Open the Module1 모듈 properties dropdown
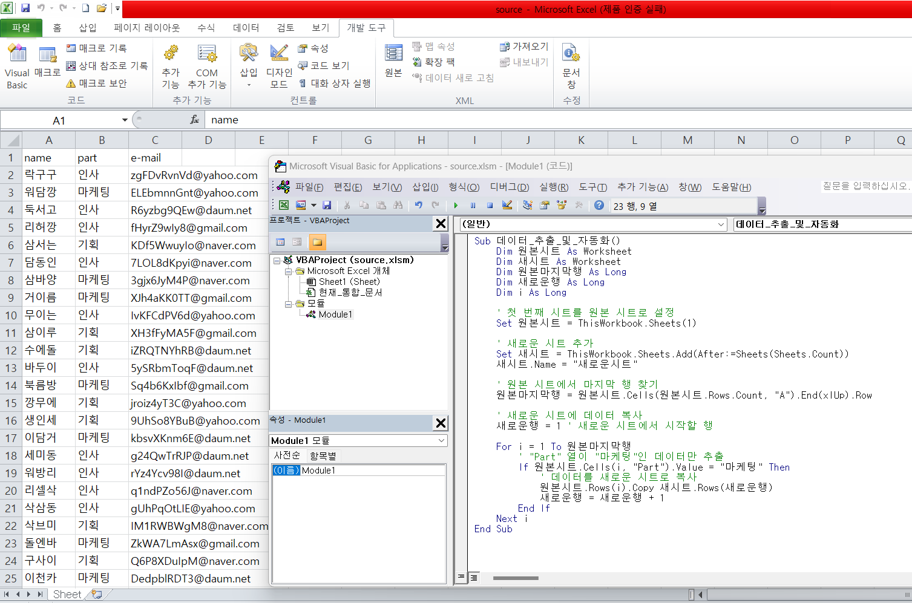This screenshot has width=912, height=603. [x=441, y=440]
